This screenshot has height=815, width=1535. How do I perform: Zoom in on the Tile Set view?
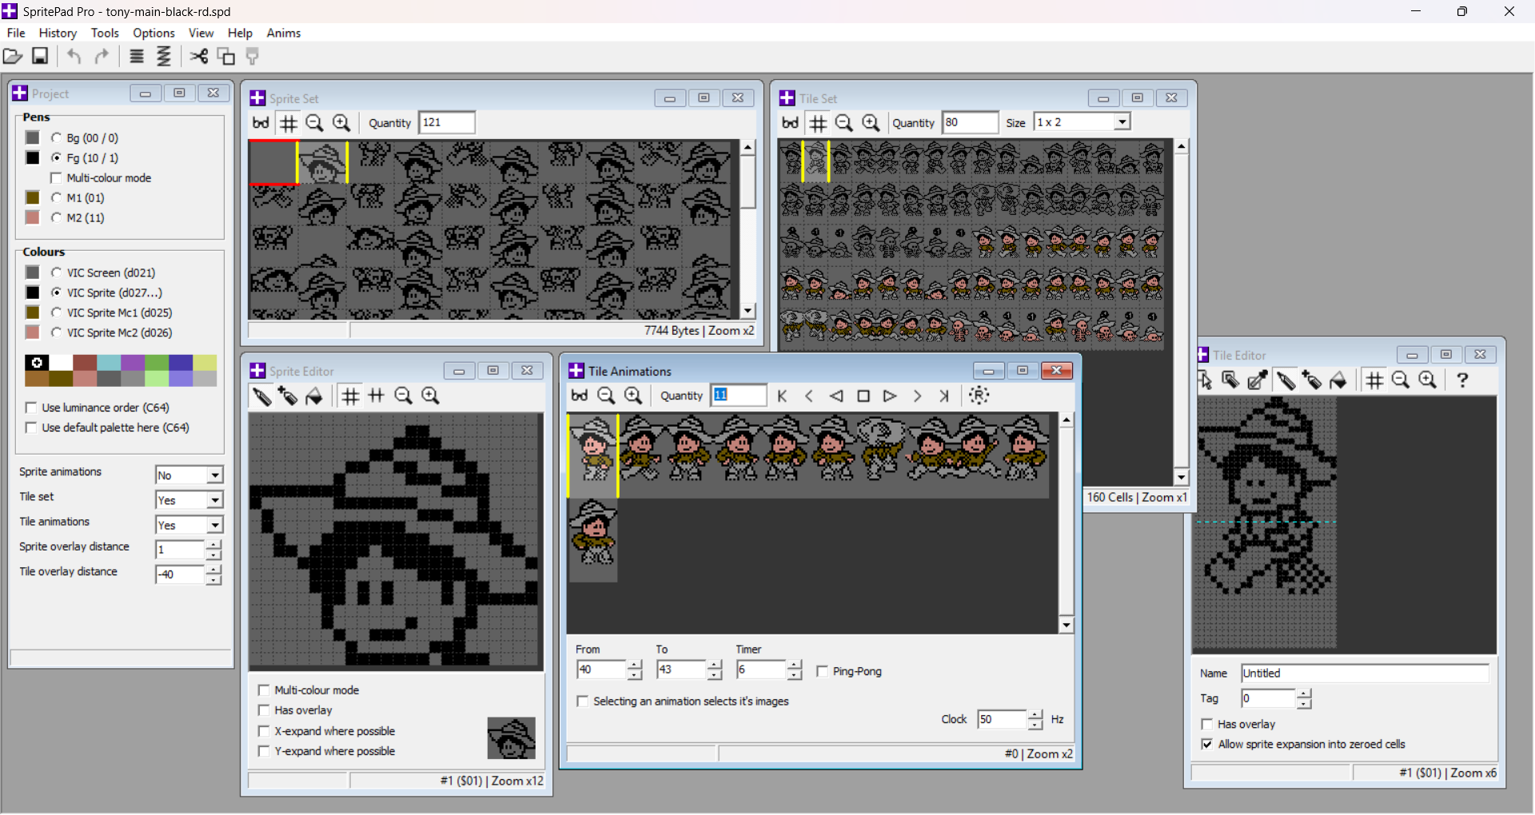[871, 123]
